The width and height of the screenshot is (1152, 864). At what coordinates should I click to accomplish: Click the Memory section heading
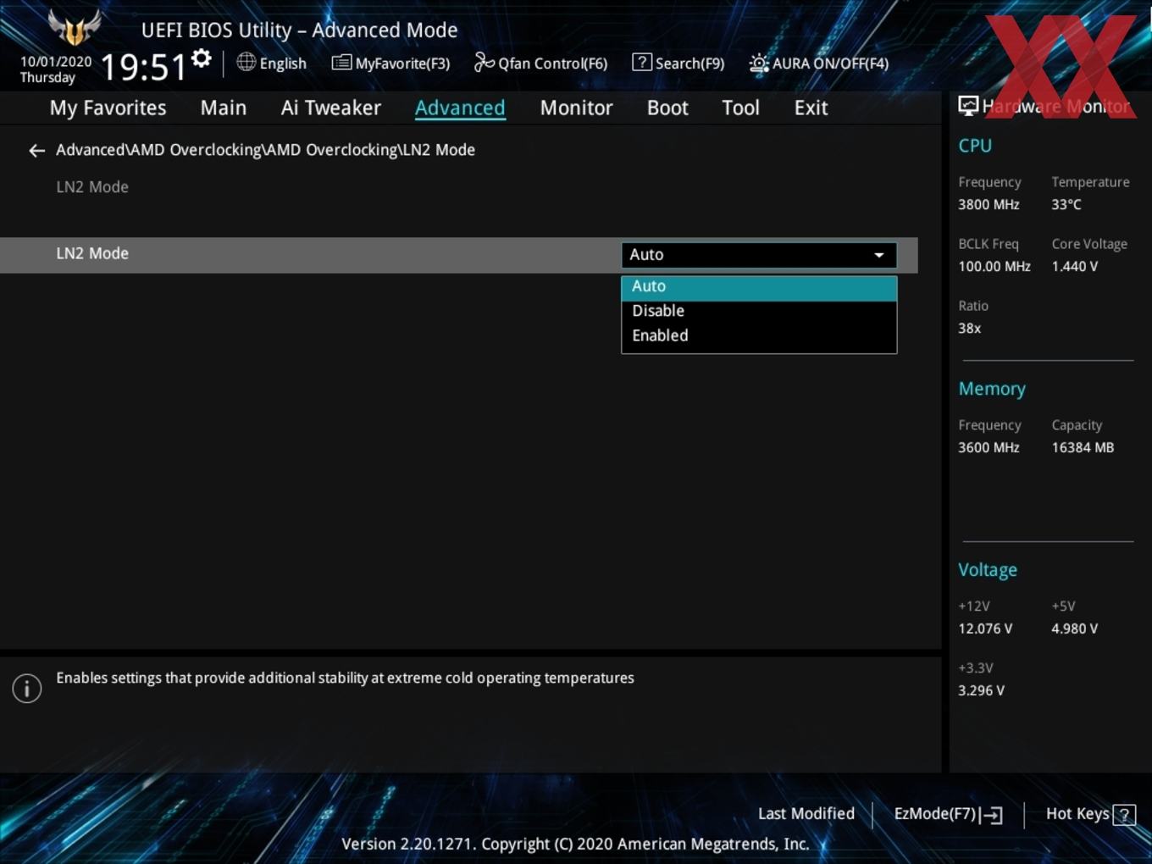click(x=992, y=389)
